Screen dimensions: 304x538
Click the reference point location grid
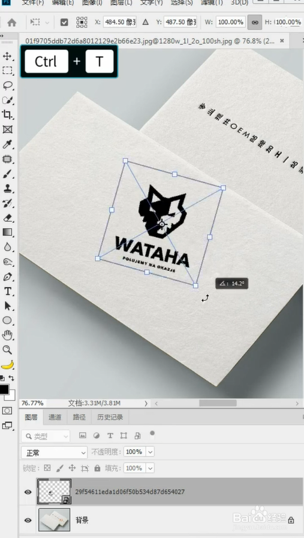point(82,22)
